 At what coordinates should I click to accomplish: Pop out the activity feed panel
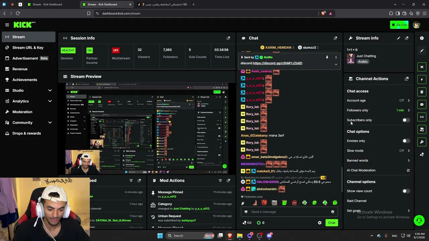139,181
